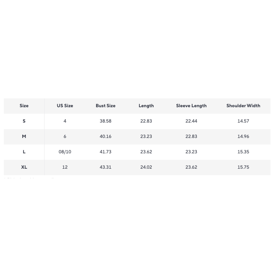This screenshot has height=274, width=274.
Task: Select the L size row label
Action: 24,152
